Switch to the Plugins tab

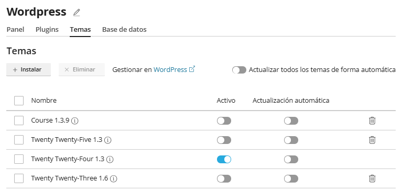(x=47, y=30)
